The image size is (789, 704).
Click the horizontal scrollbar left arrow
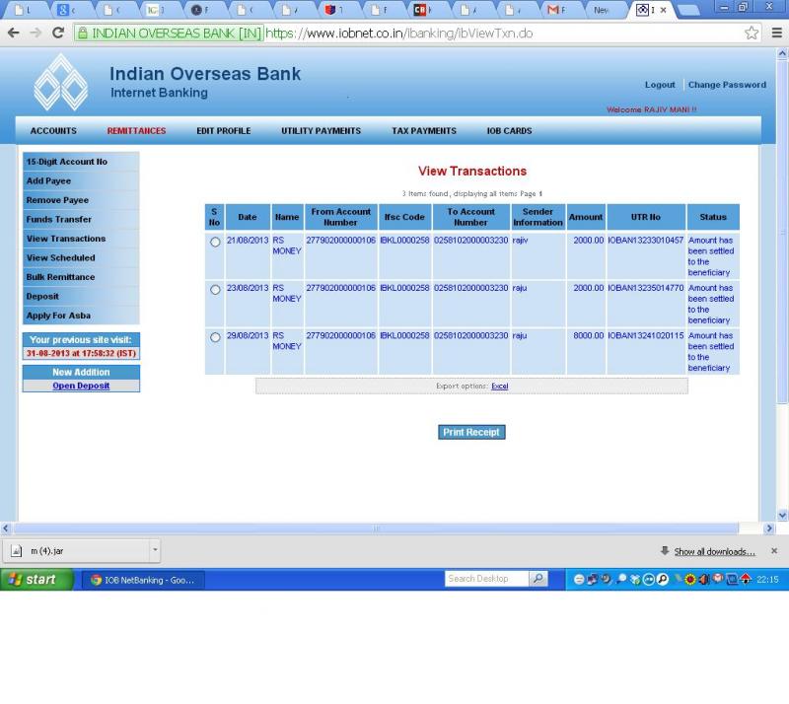(x=6, y=528)
